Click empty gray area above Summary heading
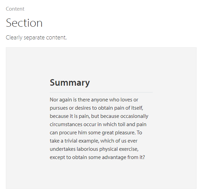This screenshot has width=210, height=195. pyautogui.click(x=101, y=62)
